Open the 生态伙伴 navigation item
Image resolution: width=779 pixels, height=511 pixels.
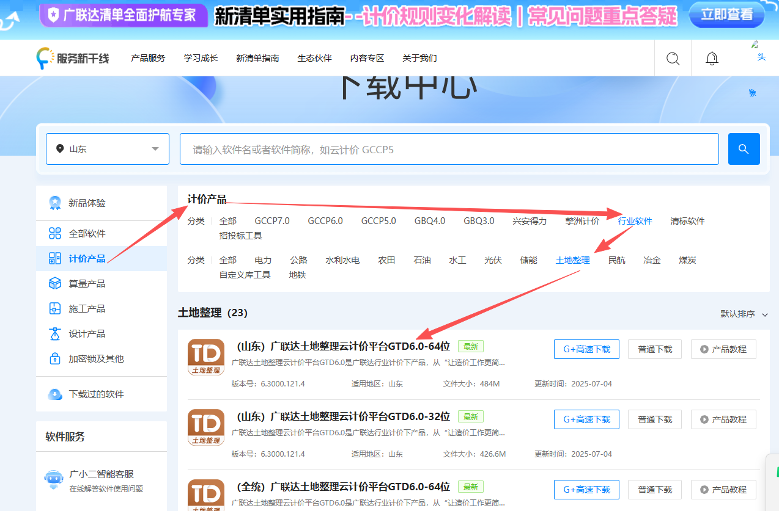click(x=314, y=58)
